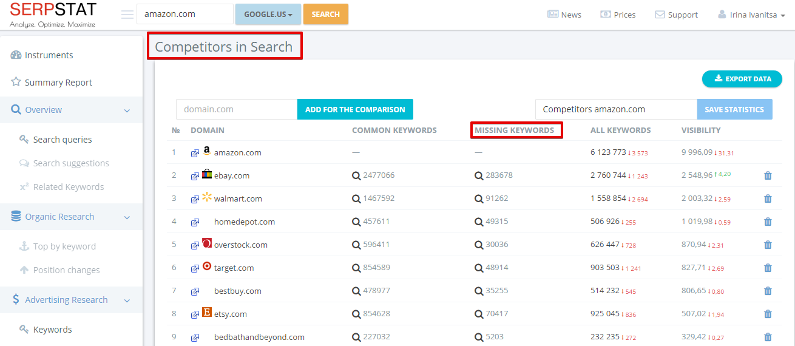Click the SAVE STATISTICS button
Image resolution: width=795 pixels, height=346 pixels.
click(735, 109)
